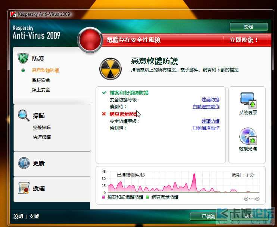Click 惡意軟體防護 main heading
This screenshot has height=227, width=277.
(x=155, y=61)
